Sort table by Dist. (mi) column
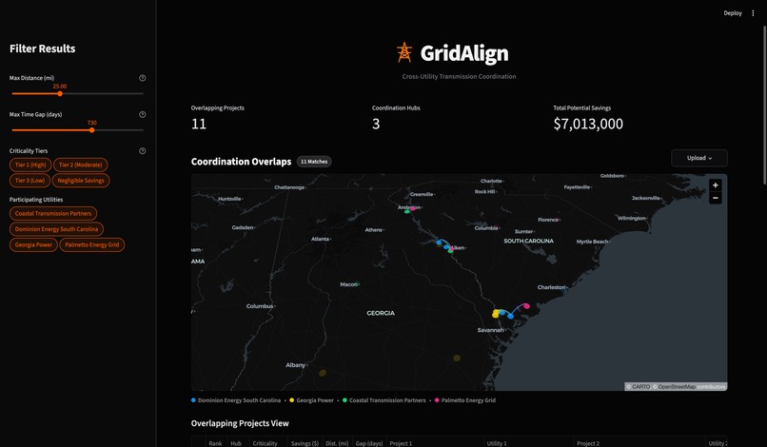The width and height of the screenshot is (767, 447). 337,442
